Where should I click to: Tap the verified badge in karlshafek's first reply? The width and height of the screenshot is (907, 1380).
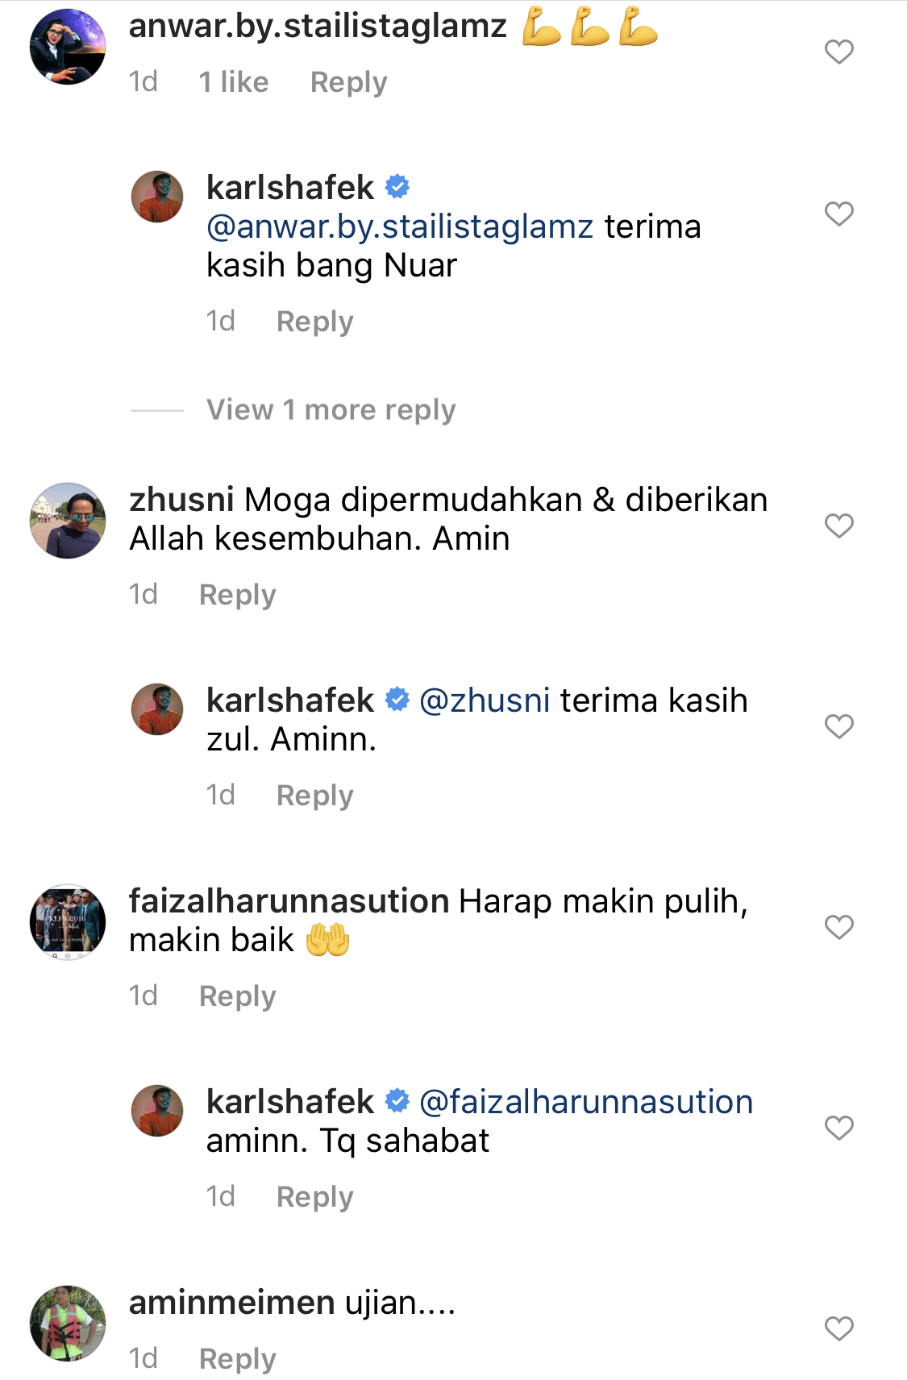(x=397, y=187)
